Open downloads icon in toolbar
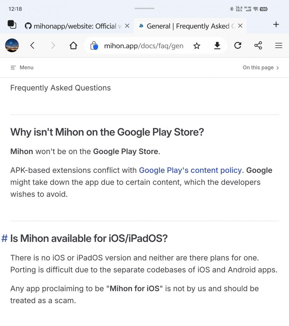 pyautogui.click(x=217, y=46)
